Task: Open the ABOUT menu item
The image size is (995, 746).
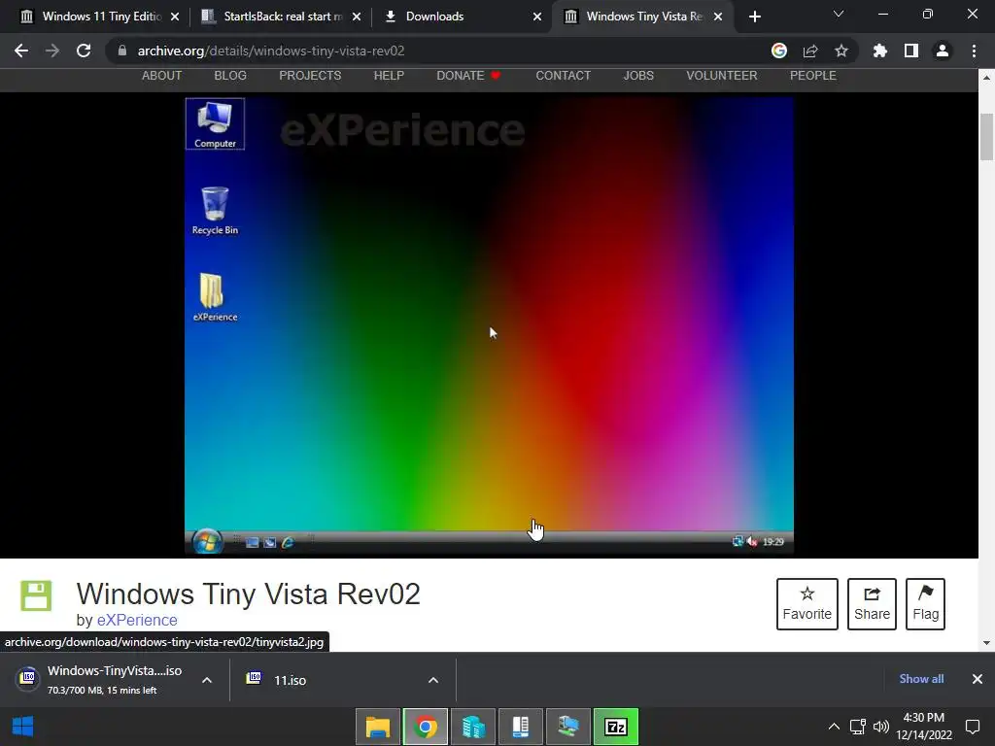Action: (x=162, y=76)
